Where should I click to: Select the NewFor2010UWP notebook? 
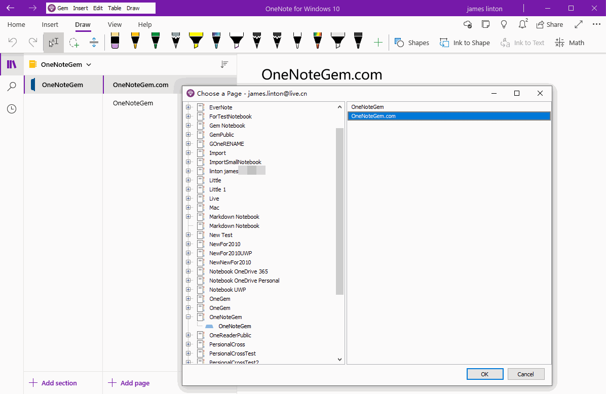coord(231,253)
